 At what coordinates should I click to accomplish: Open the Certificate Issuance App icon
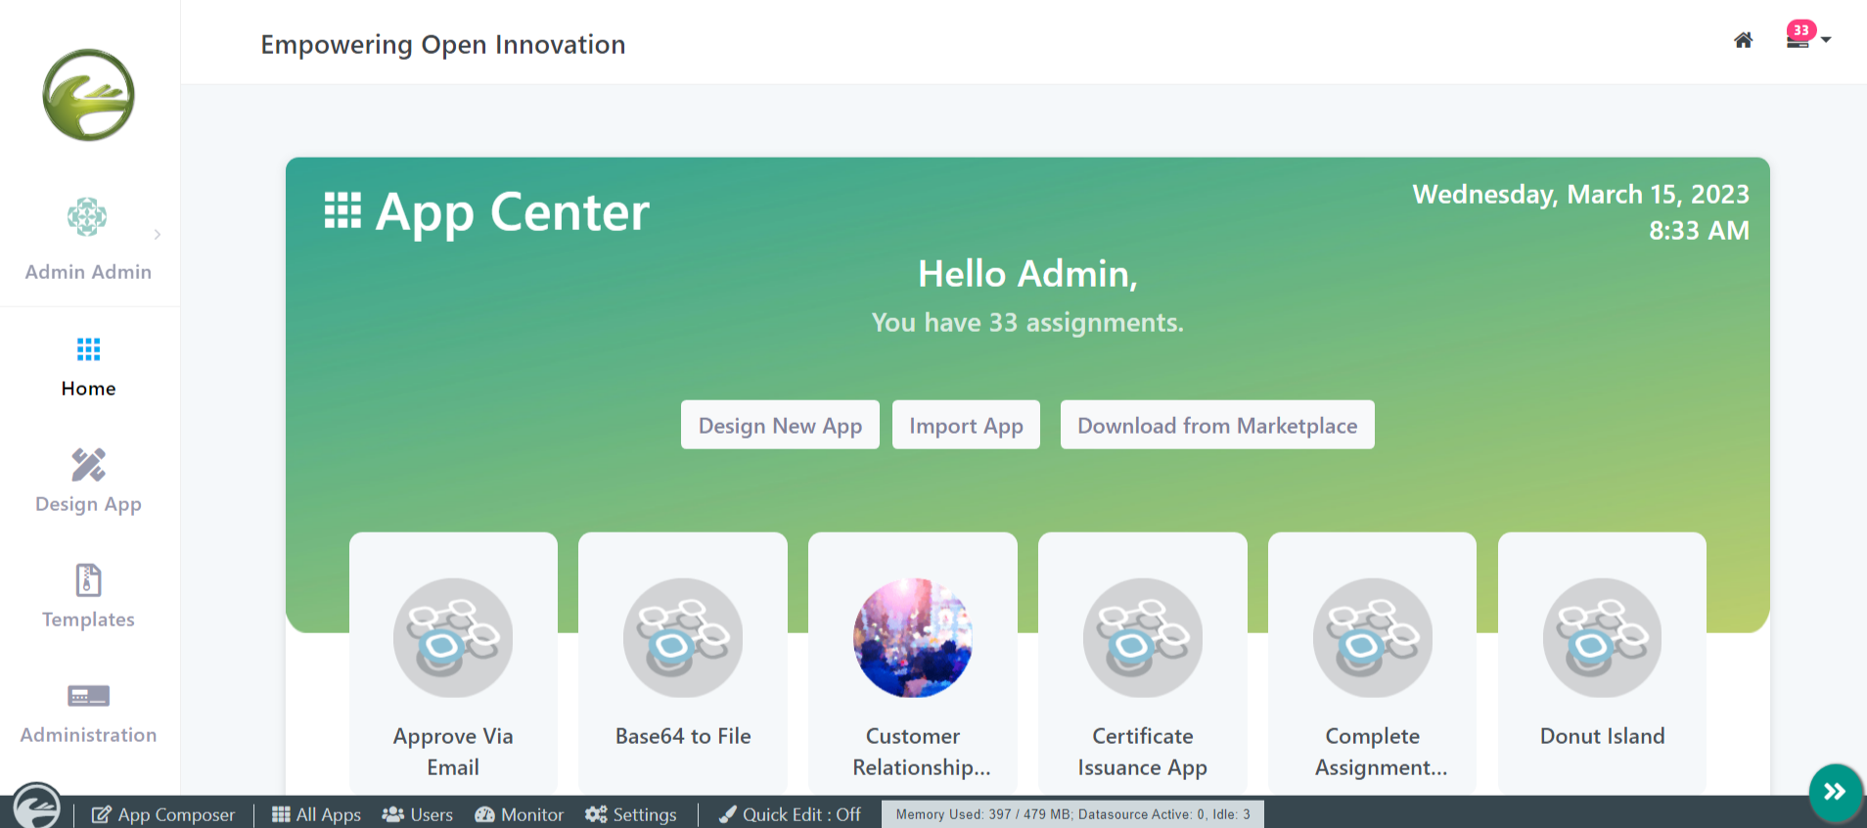(1143, 638)
